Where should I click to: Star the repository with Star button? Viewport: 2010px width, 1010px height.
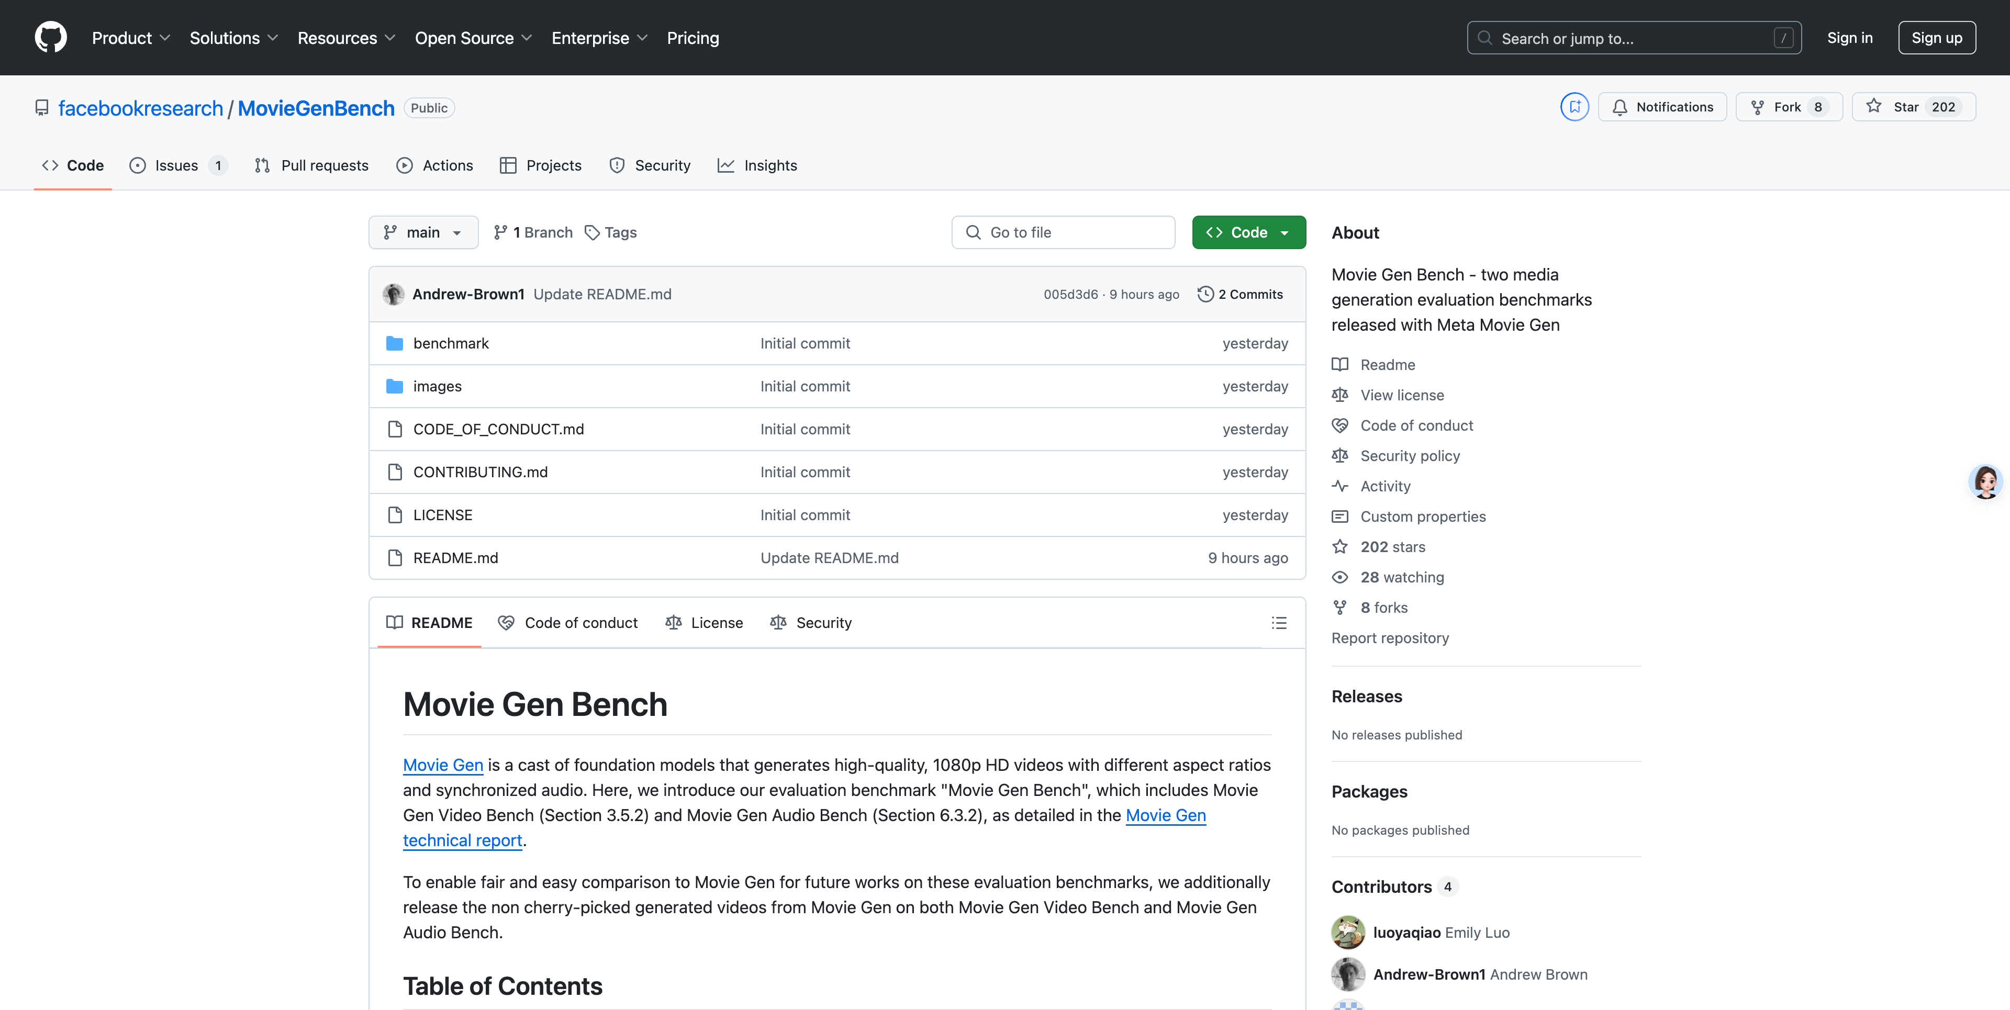(1913, 107)
